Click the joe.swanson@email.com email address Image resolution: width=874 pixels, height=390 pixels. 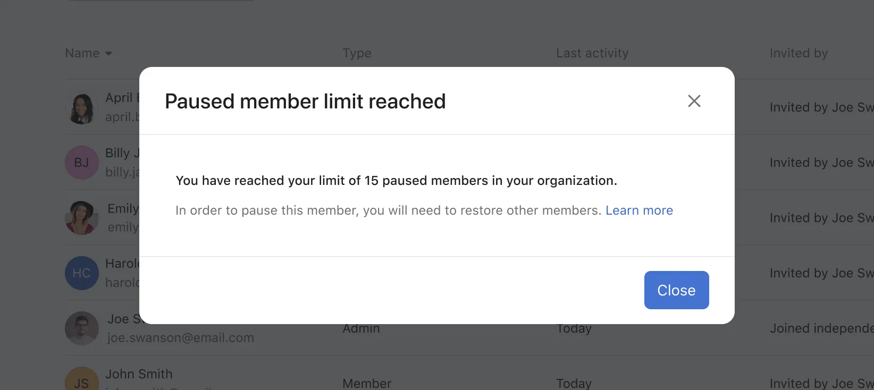click(x=180, y=338)
